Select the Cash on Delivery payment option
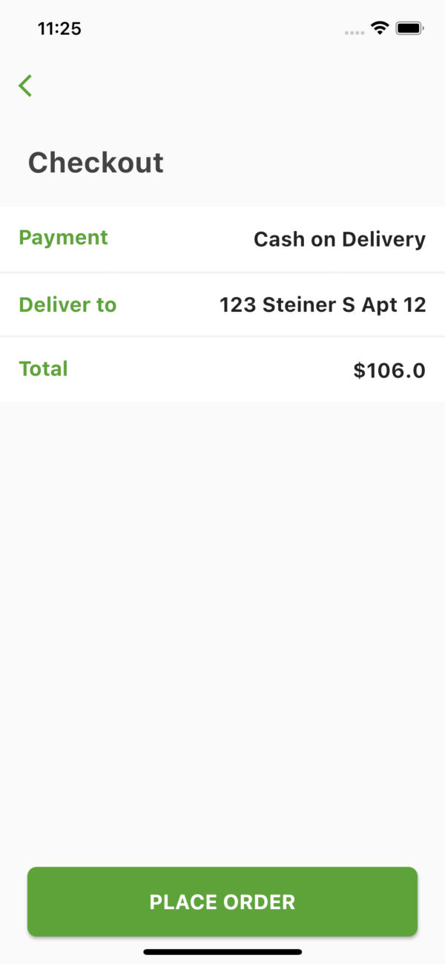The width and height of the screenshot is (445, 964). (x=340, y=239)
